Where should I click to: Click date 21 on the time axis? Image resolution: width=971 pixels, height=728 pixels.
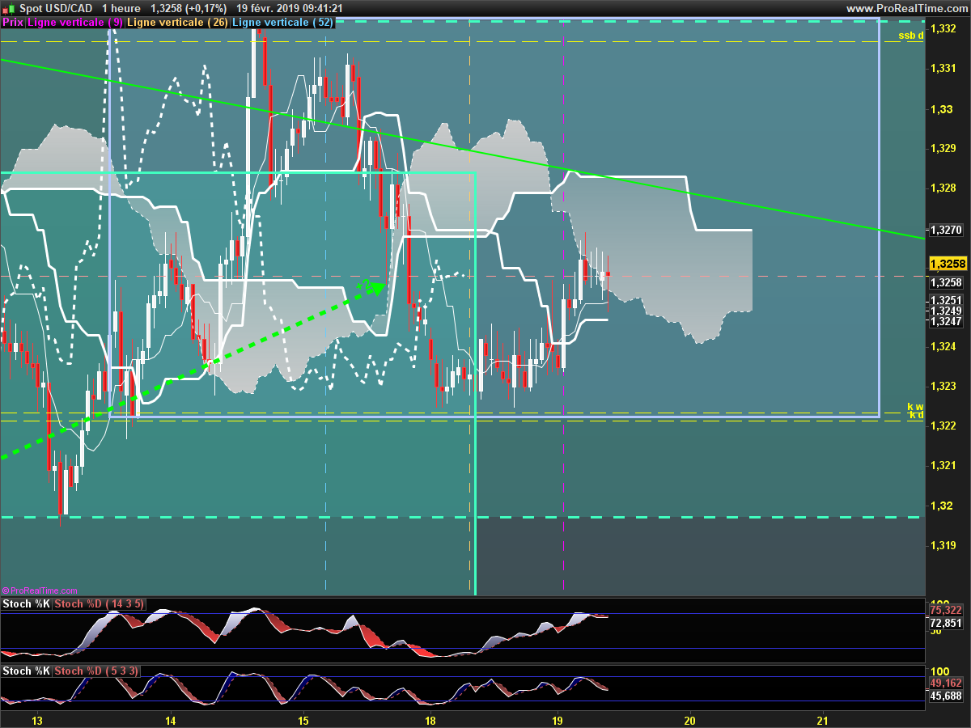[823, 720]
